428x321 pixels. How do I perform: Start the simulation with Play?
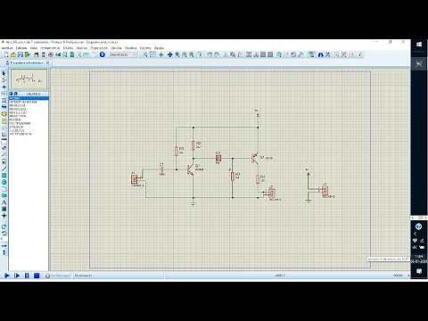6,276
